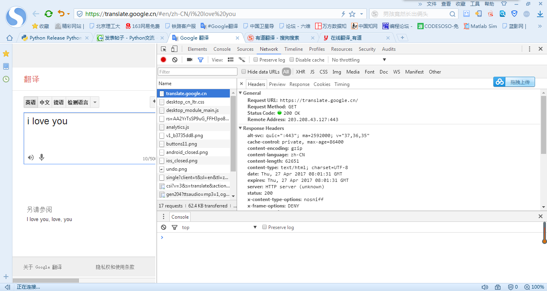This screenshot has height=291, width=547.
Task: Click the 拖拽上传 upload button
Action: click(514, 82)
